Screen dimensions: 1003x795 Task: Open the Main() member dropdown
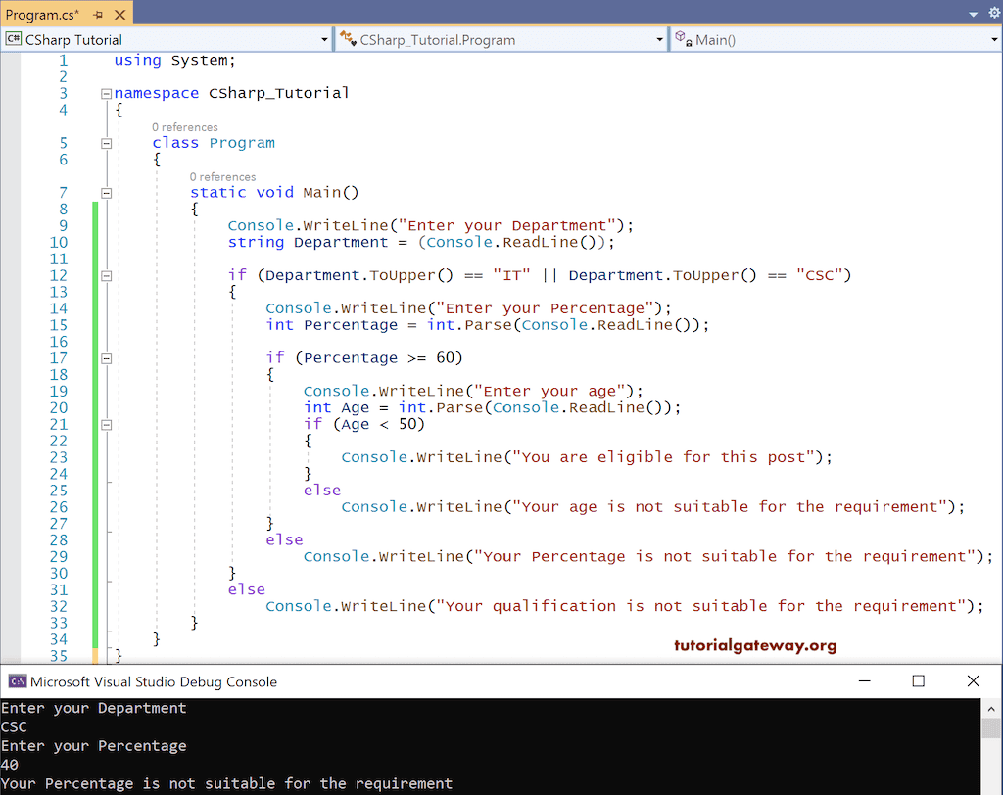pos(993,38)
